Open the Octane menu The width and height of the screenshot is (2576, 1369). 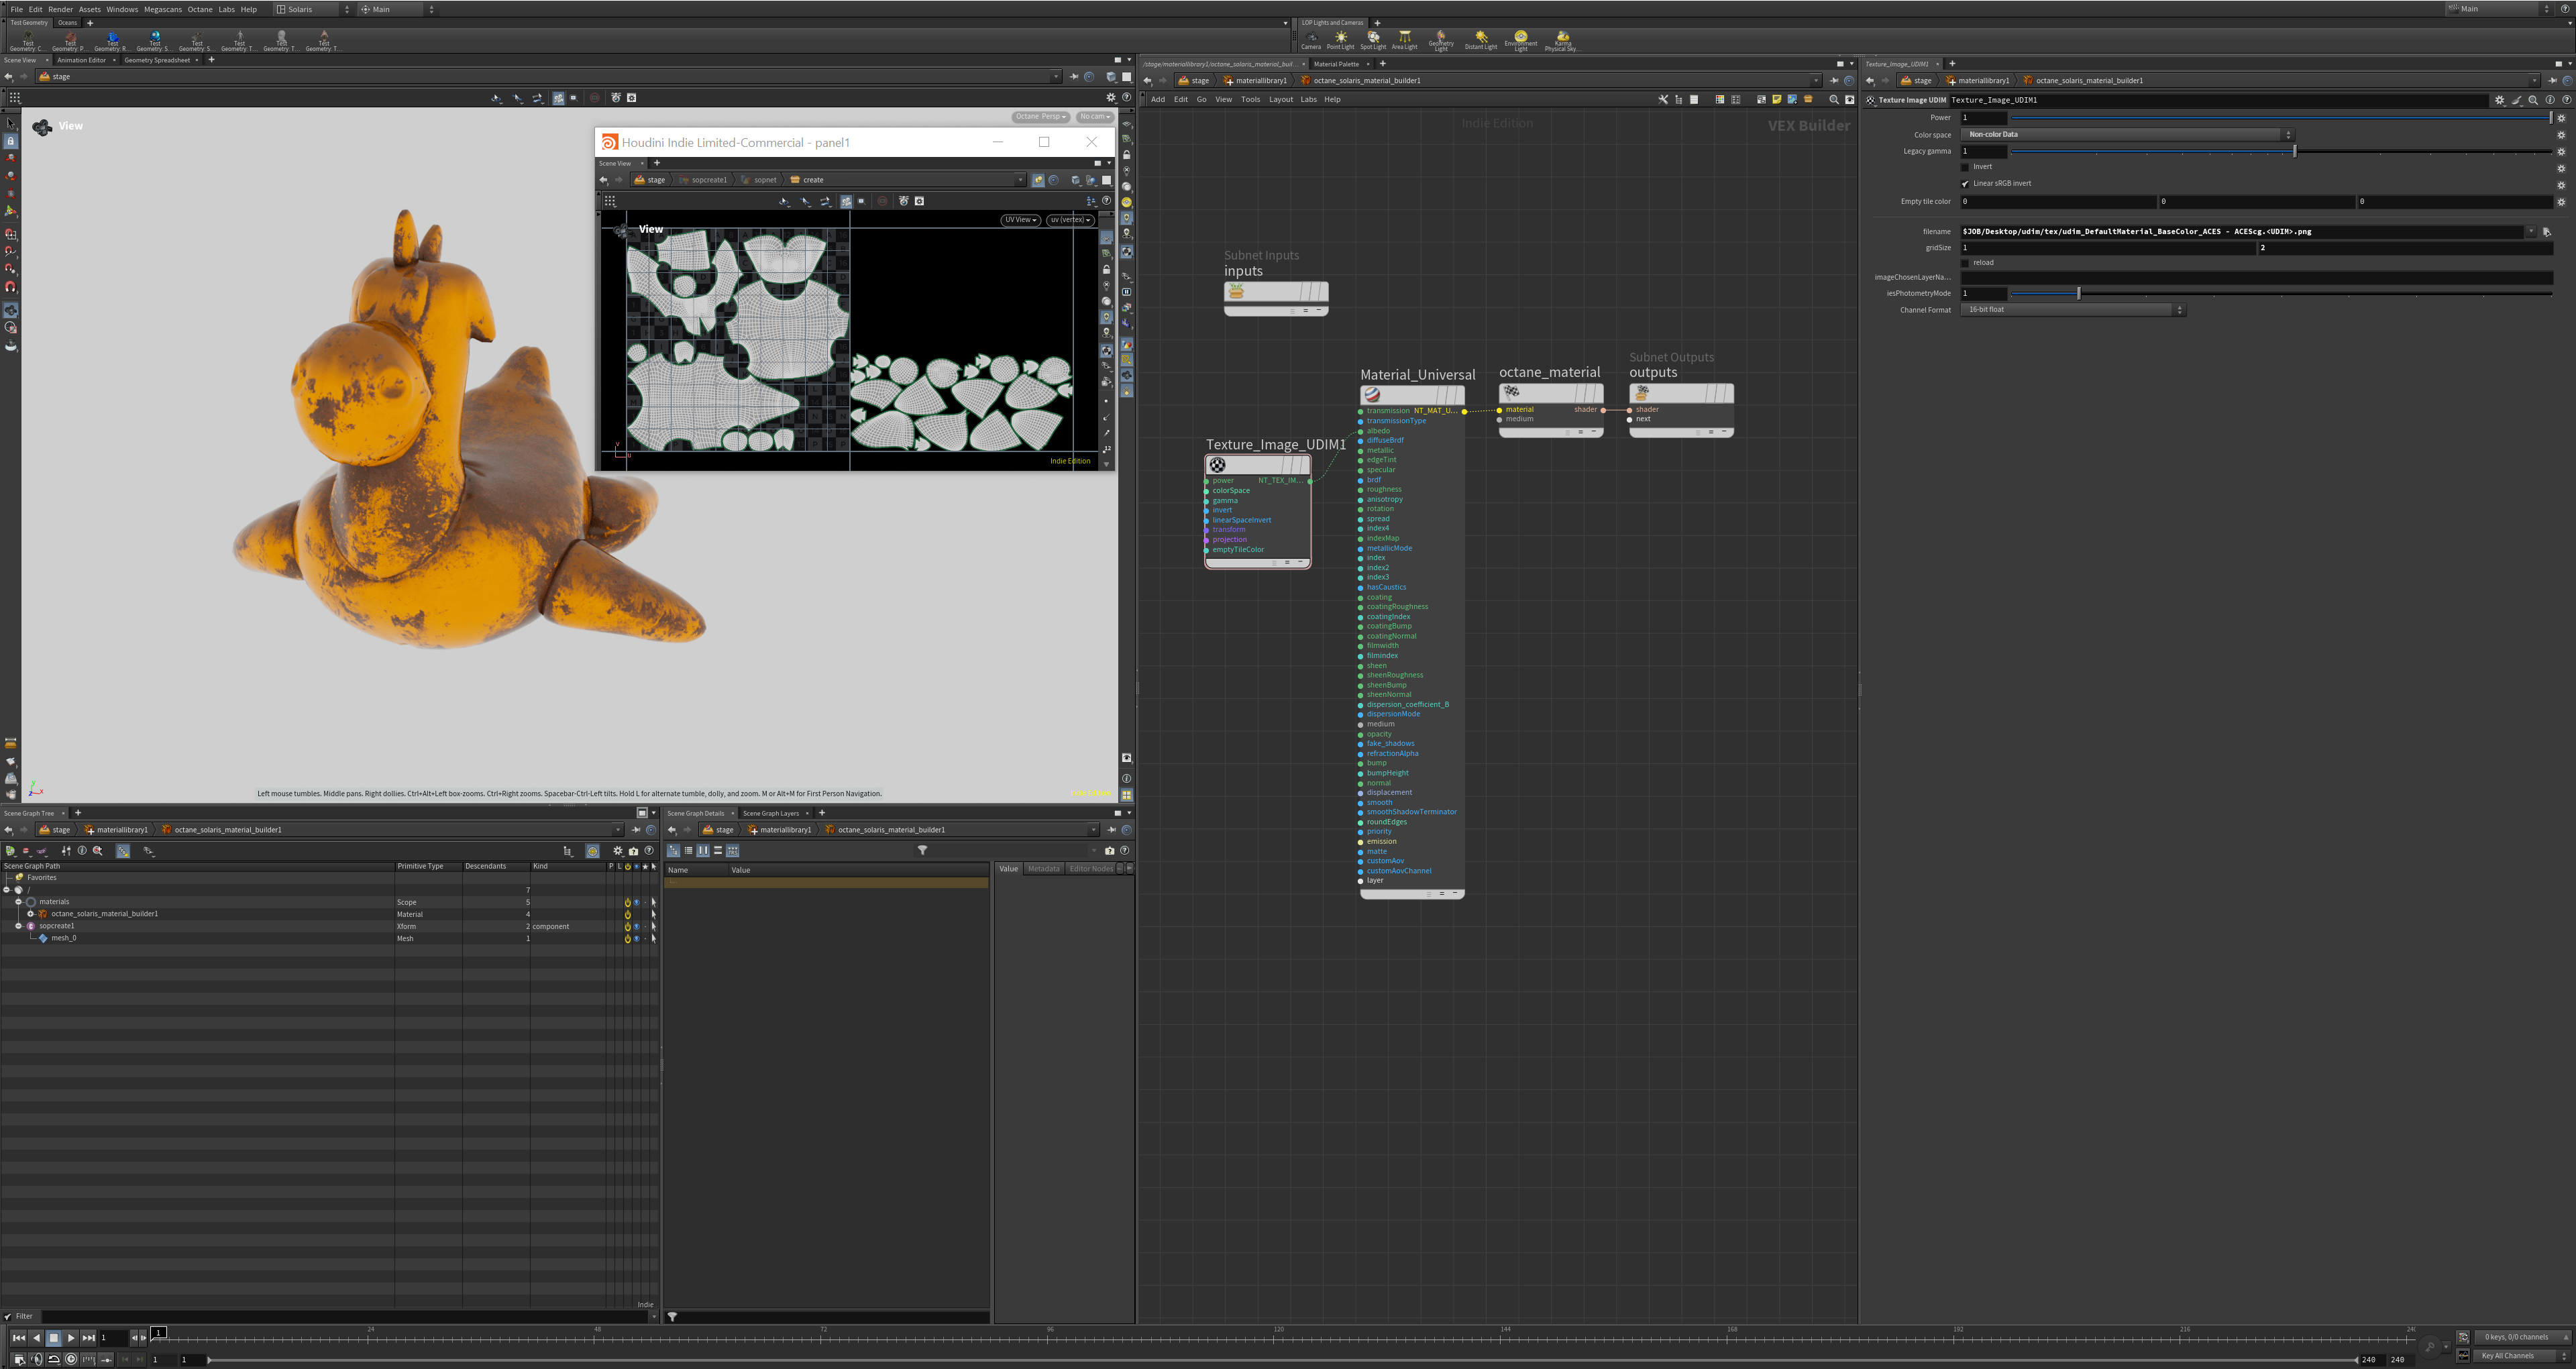(x=199, y=9)
